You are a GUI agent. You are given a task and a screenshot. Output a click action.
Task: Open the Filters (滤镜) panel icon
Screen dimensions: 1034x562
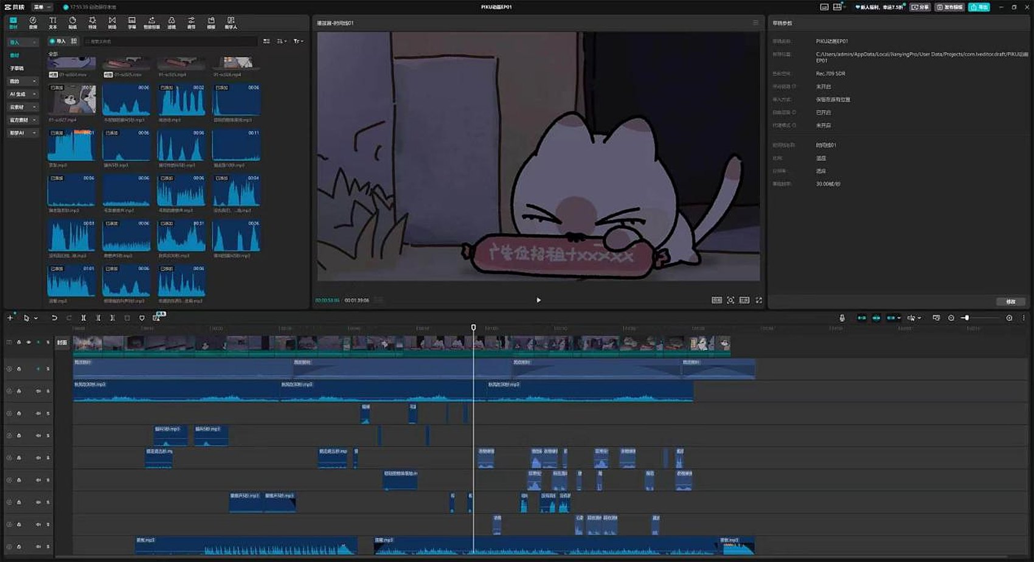tap(172, 23)
